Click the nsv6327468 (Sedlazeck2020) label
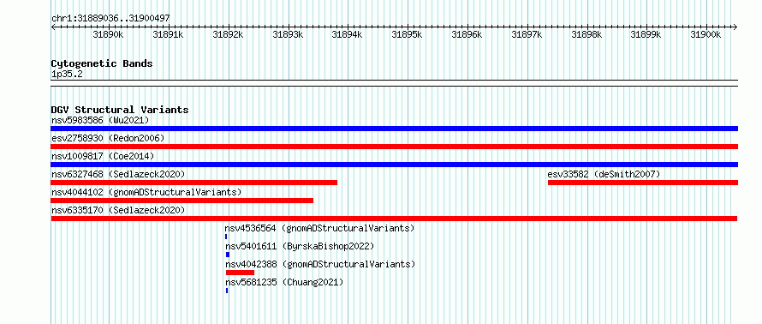This screenshot has width=762, height=324. point(118,174)
